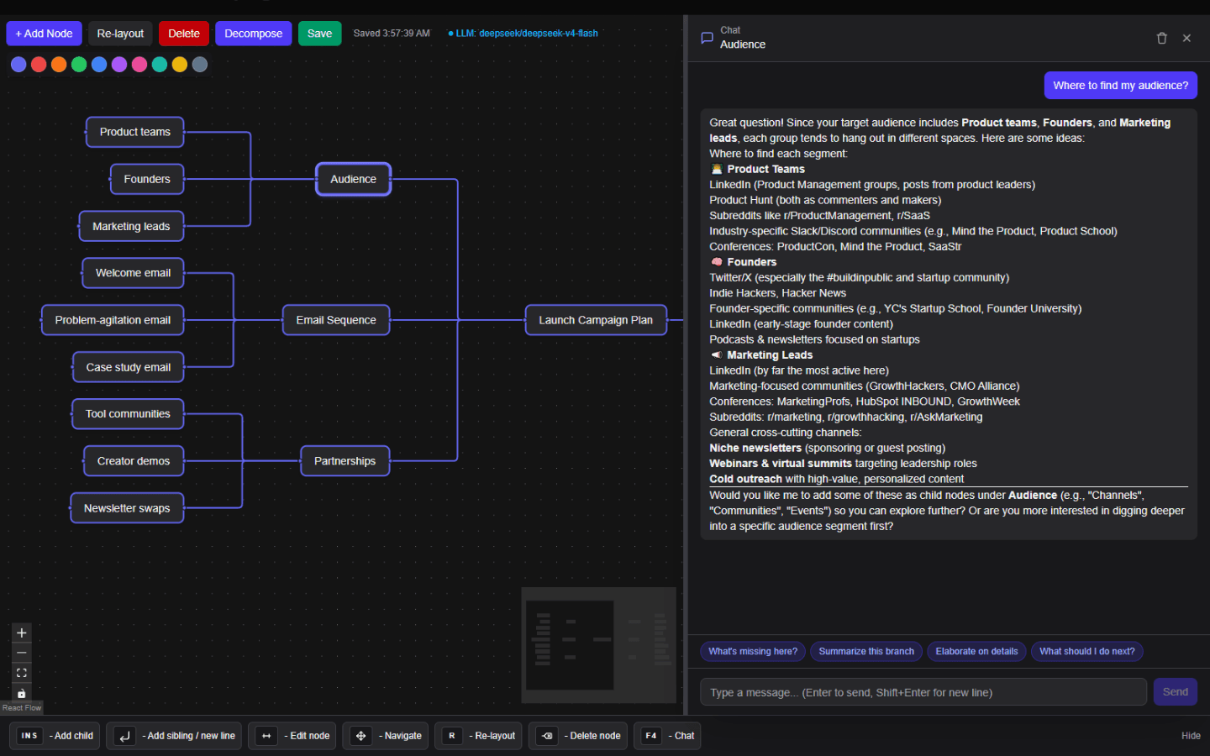Viewport: 1210px width, 756px height.
Task: Hide the shortcut bar via Hide
Action: click(x=1191, y=736)
